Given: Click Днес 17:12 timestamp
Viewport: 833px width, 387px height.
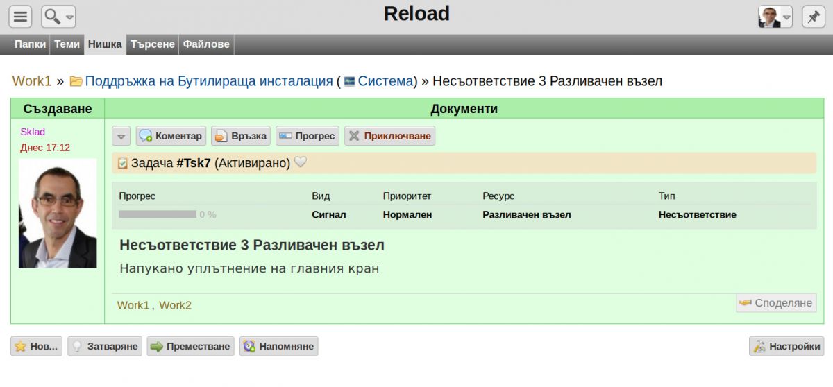Looking at the screenshot, I should click(x=45, y=148).
